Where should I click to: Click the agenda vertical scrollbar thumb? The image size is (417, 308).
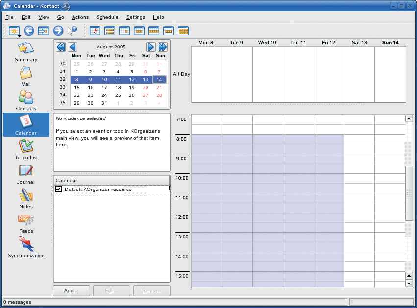pyautogui.click(x=409, y=193)
